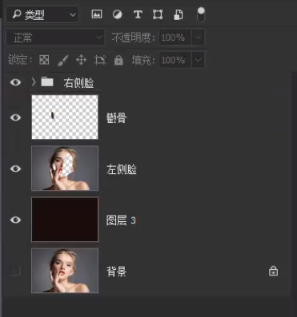Lock position move icon
The image size is (297, 317).
(81, 60)
